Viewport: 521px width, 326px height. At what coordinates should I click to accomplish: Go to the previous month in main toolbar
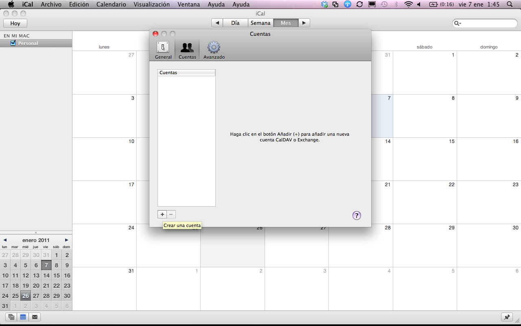(217, 23)
